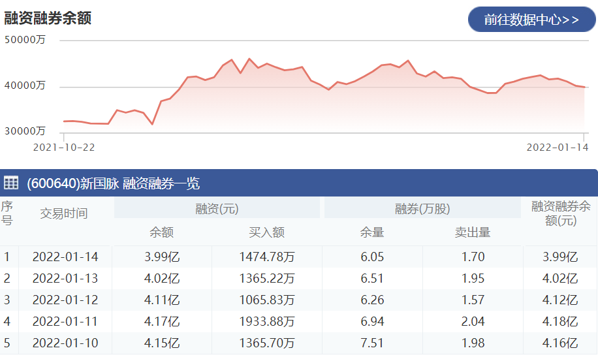The image size is (598, 361).
Task: Click the 4.17亿 financing balance cell
Action: 162,321
